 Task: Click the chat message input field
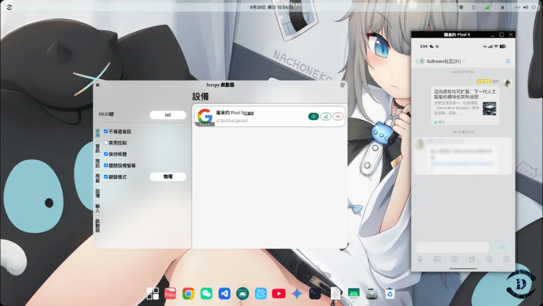(451, 247)
